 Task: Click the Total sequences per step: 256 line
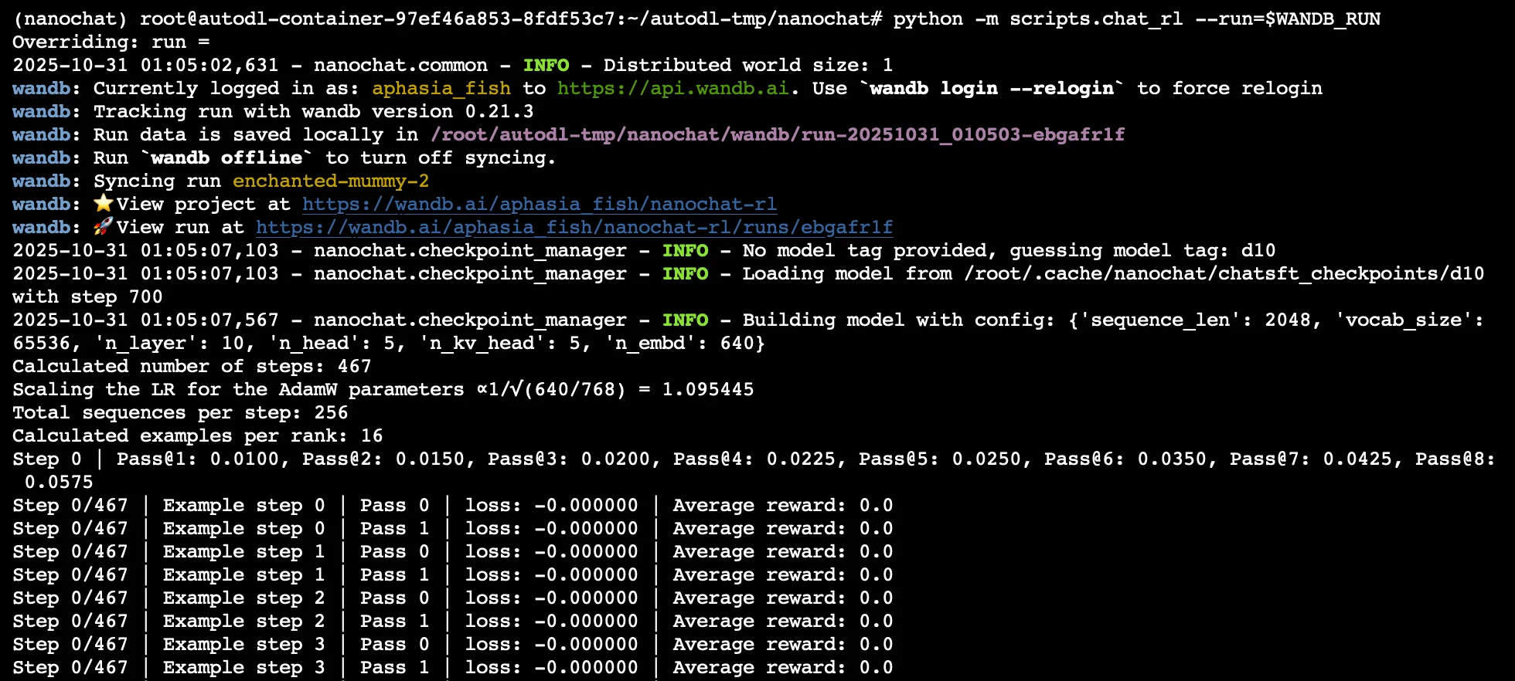[180, 413]
